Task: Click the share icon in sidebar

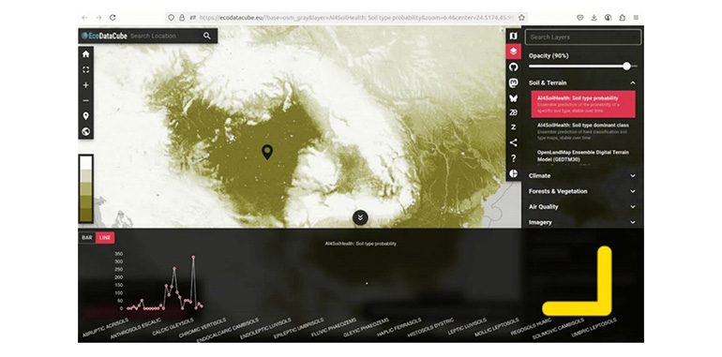Action: click(514, 142)
